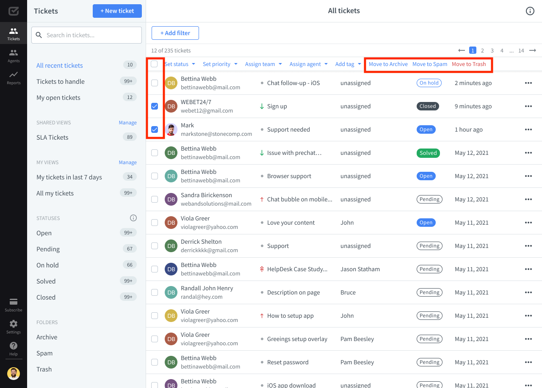Check the Derrick Shelton ticket checkbox

(155, 246)
